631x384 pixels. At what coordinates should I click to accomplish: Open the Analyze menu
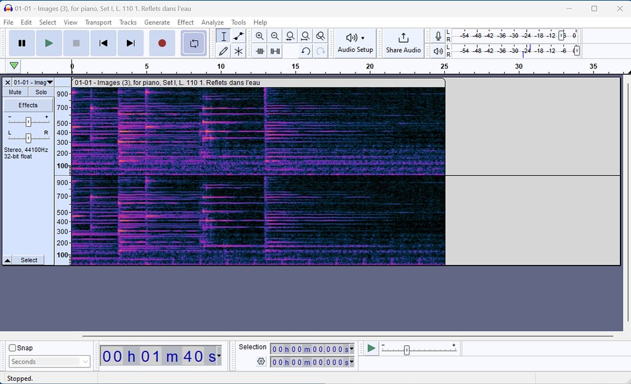[x=212, y=22]
